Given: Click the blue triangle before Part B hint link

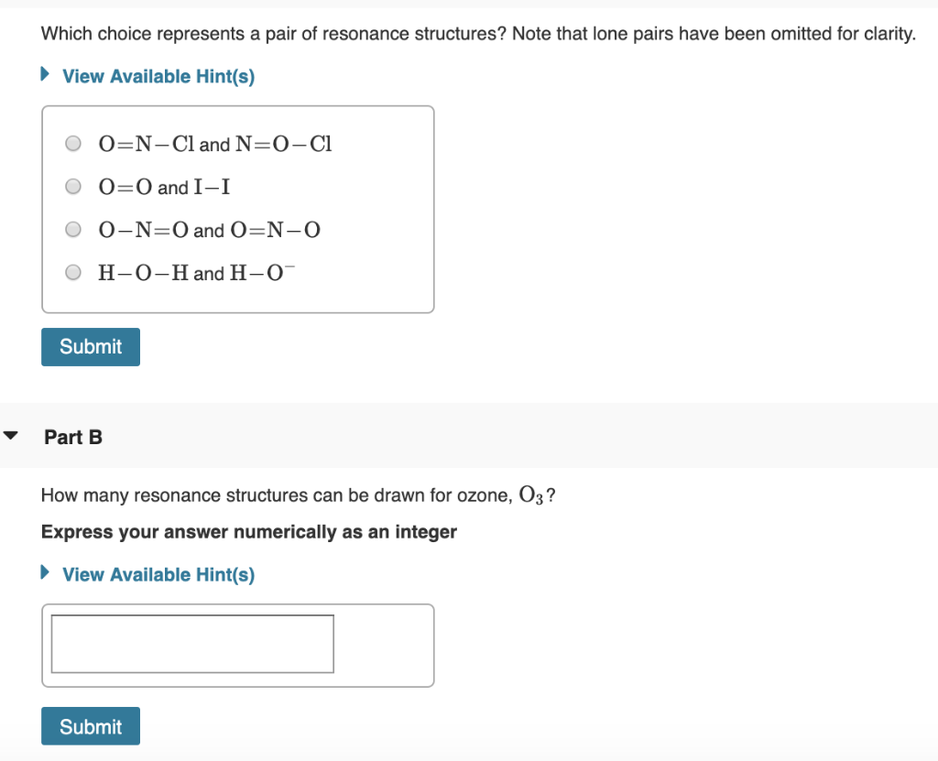Looking at the screenshot, I should point(44,574).
